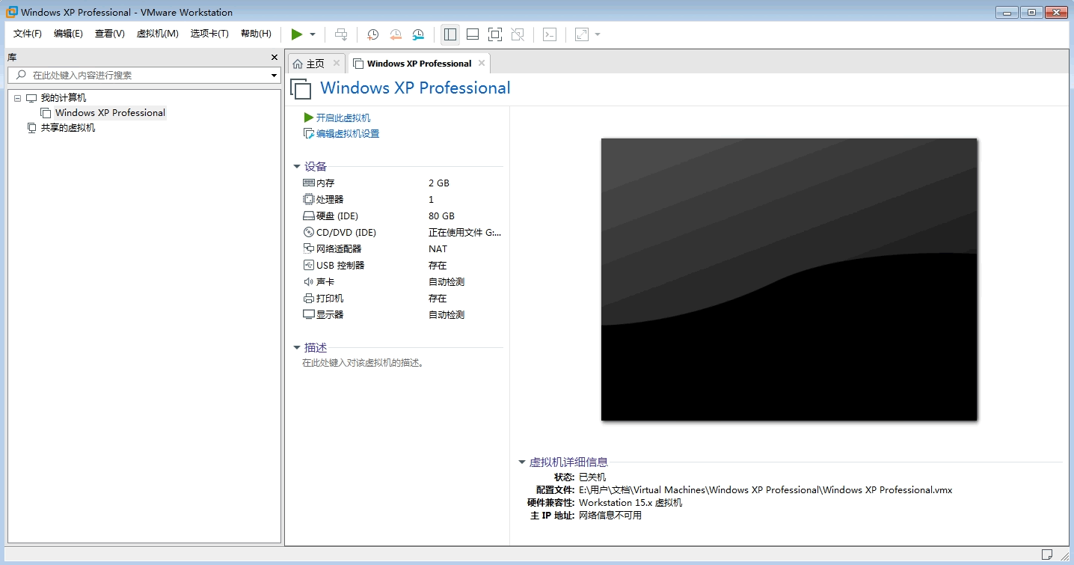Collapse the 描述 section
This screenshot has width=1074, height=565.
click(297, 348)
